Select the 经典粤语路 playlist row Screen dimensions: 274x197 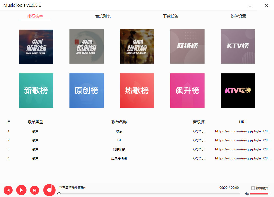[137, 158]
